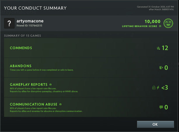Show info tooltip next to Gameplay Reports heading
The image size is (179, 132).
tap(50, 84)
